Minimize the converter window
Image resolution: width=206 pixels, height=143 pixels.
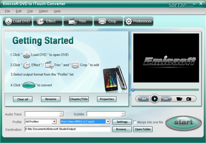[194, 4]
